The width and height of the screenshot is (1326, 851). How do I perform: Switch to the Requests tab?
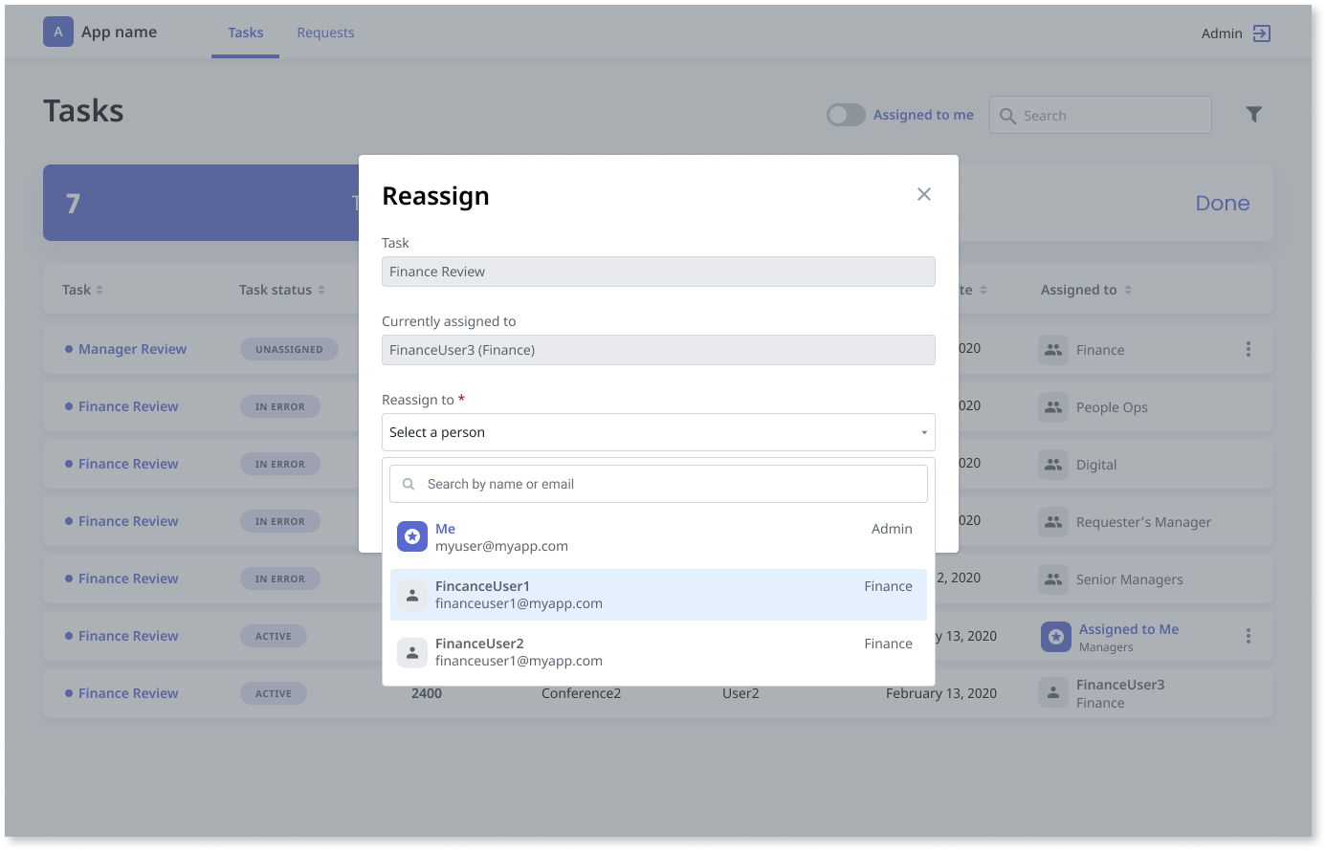pyautogui.click(x=325, y=32)
